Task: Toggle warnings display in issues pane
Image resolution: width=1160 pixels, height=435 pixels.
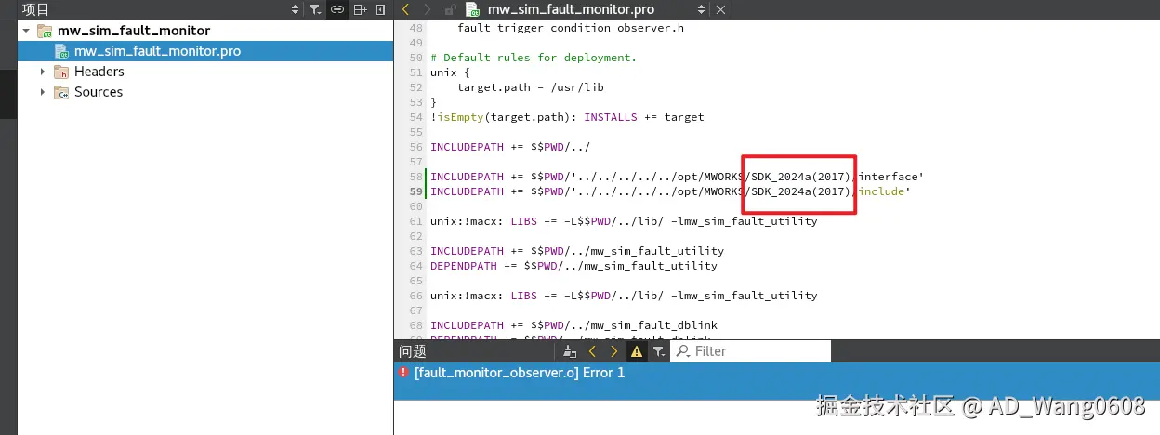Action: [x=636, y=351]
